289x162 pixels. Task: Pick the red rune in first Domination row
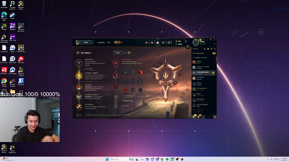click(x=140, y=72)
